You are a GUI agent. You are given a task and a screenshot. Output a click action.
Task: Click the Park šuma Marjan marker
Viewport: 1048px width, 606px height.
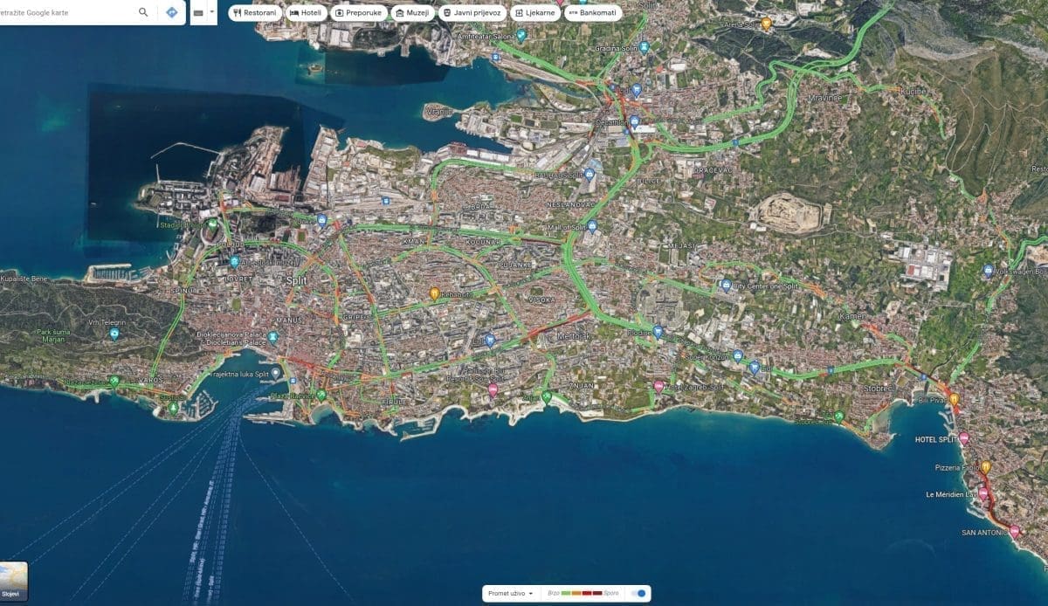114,334
